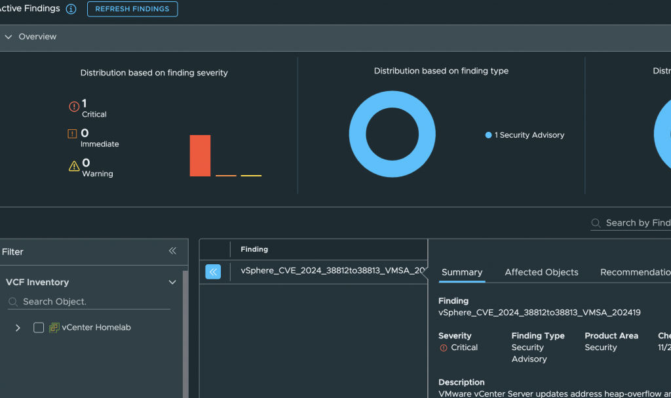Click the '1 Security Advisory' legend label

[529, 135]
